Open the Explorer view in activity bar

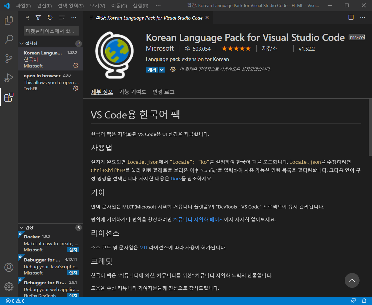point(9,20)
